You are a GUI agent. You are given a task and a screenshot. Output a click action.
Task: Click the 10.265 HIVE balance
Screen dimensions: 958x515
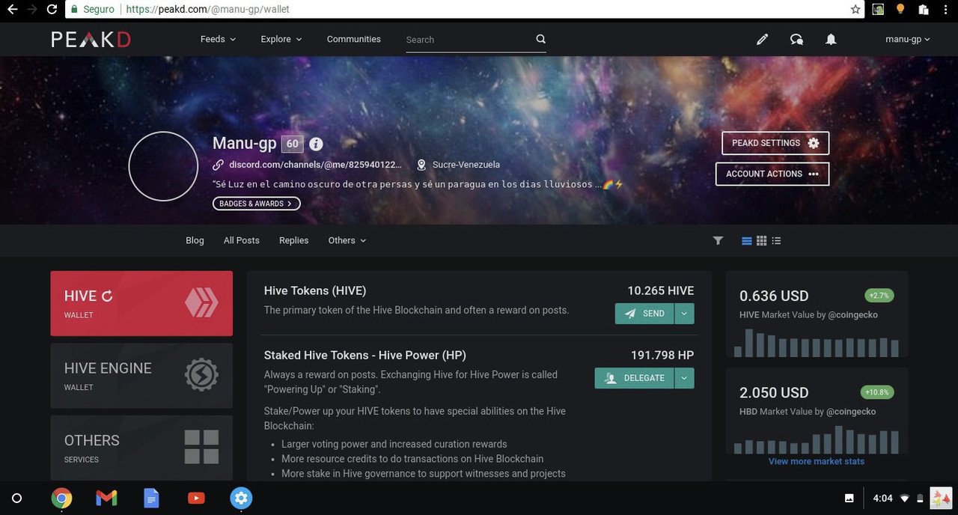(x=661, y=290)
